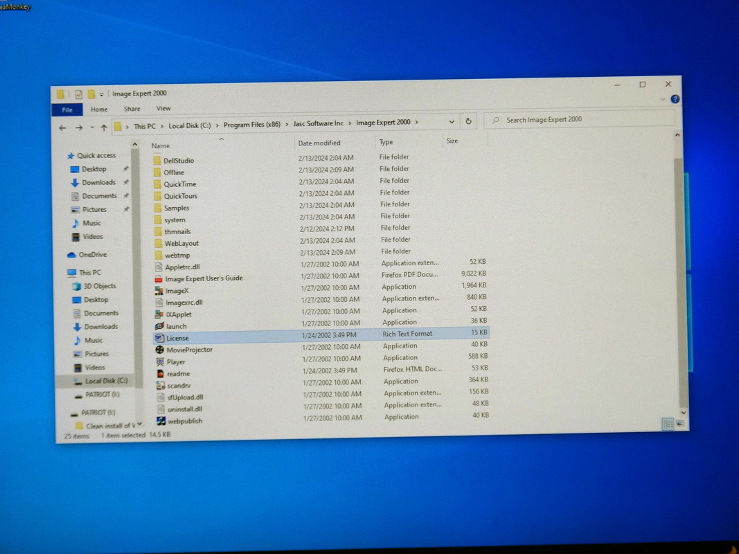Select the WebLayout folder row
The width and height of the screenshot is (739, 554).
coord(321,242)
